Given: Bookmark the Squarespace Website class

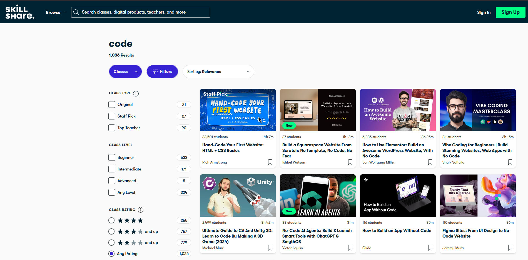Looking at the screenshot, I should coord(350,162).
